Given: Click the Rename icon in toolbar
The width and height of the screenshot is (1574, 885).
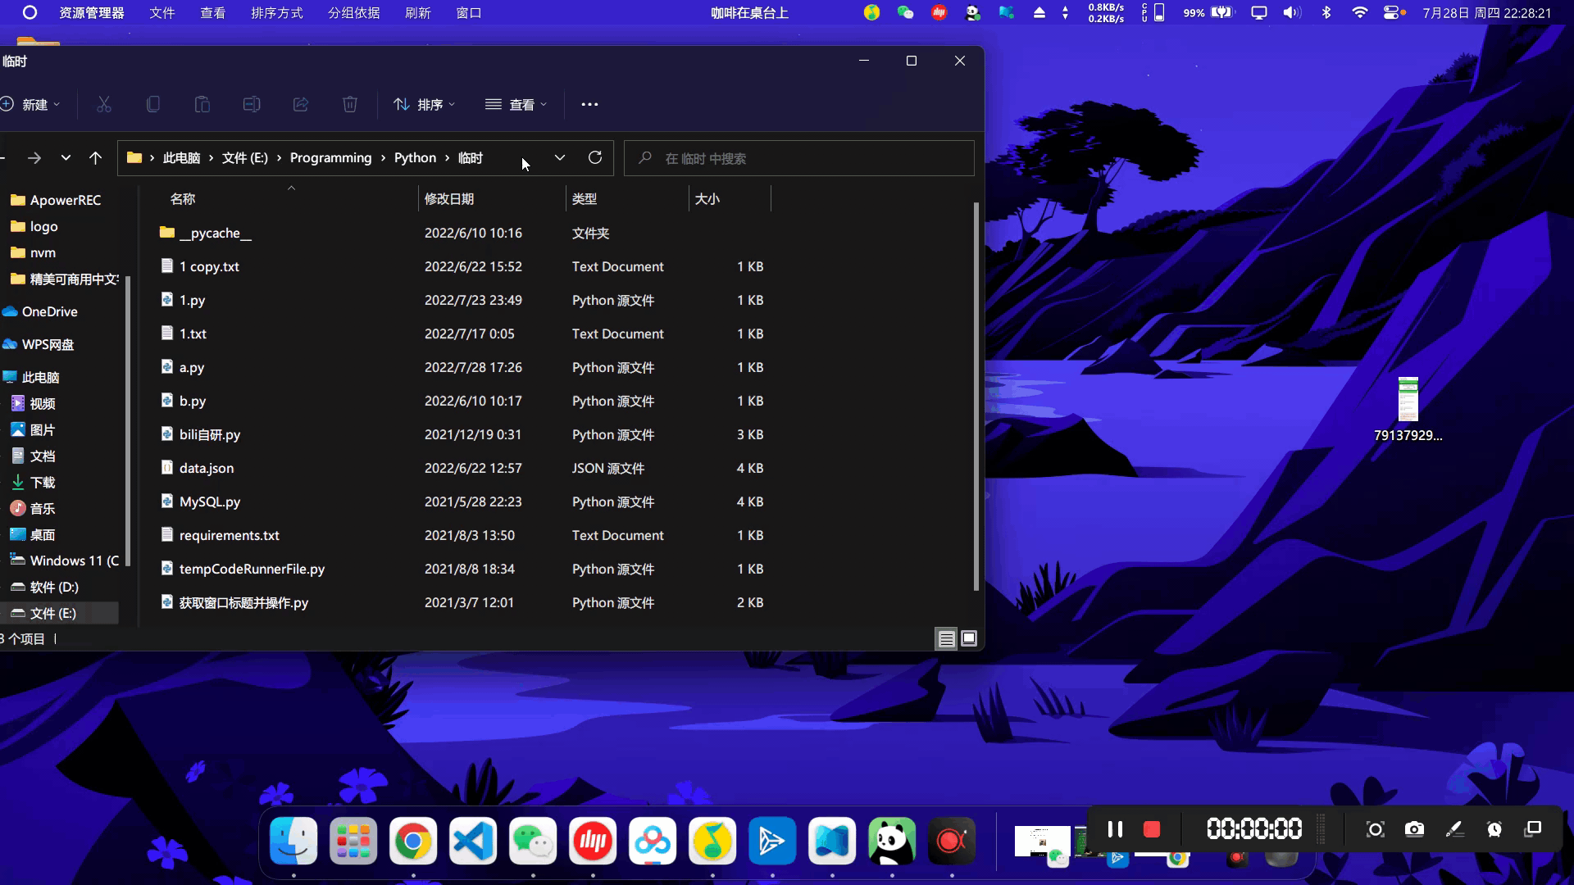Looking at the screenshot, I should (x=252, y=104).
